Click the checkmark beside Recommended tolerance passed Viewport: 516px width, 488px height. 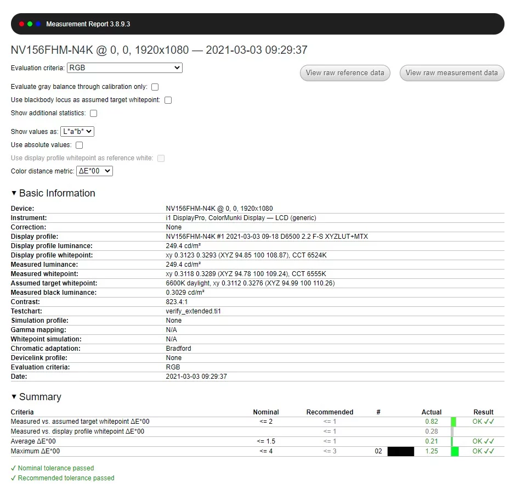[13, 478]
